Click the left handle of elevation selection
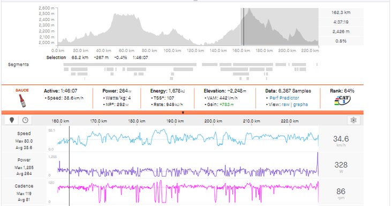391x206 pixels. coord(241,26)
